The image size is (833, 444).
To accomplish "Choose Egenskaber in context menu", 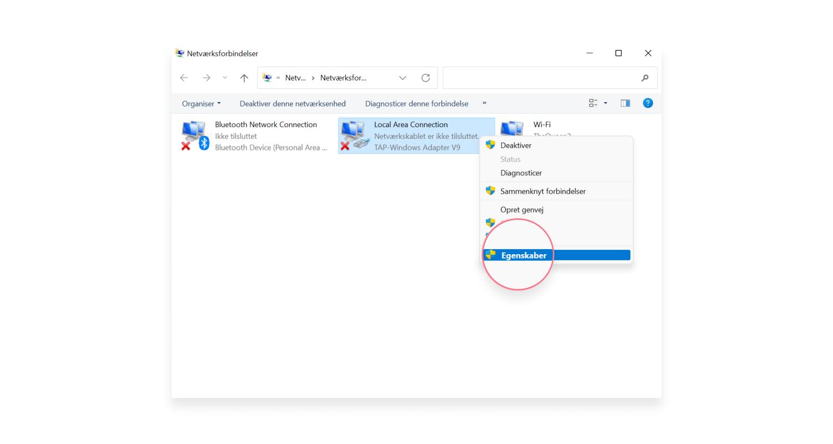I will tap(556, 255).
